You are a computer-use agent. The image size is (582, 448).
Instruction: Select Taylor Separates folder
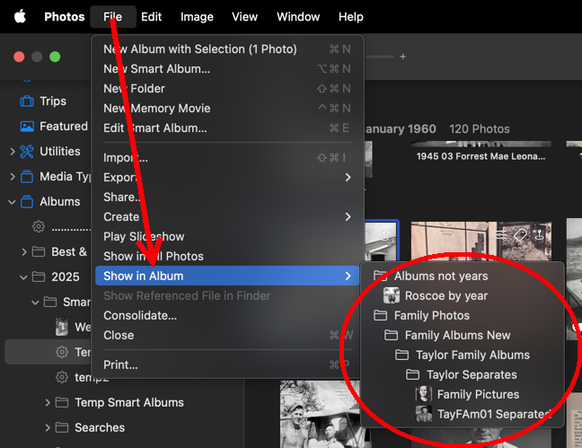463,374
